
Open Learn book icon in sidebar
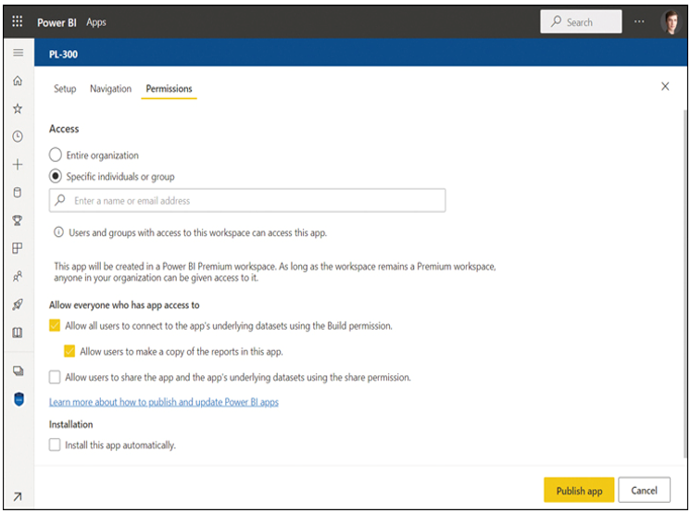(x=18, y=332)
